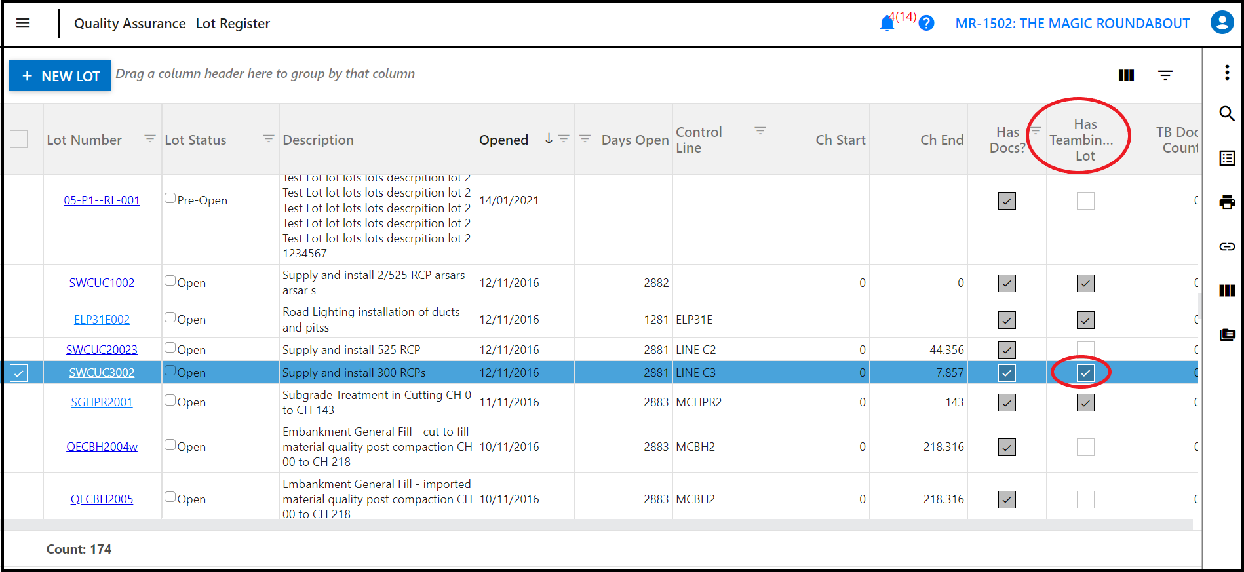Image resolution: width=1244 pixels, height=572 pixels.
Task: Click the print icon in right sidebar
Action: (x=1227, y=202)
